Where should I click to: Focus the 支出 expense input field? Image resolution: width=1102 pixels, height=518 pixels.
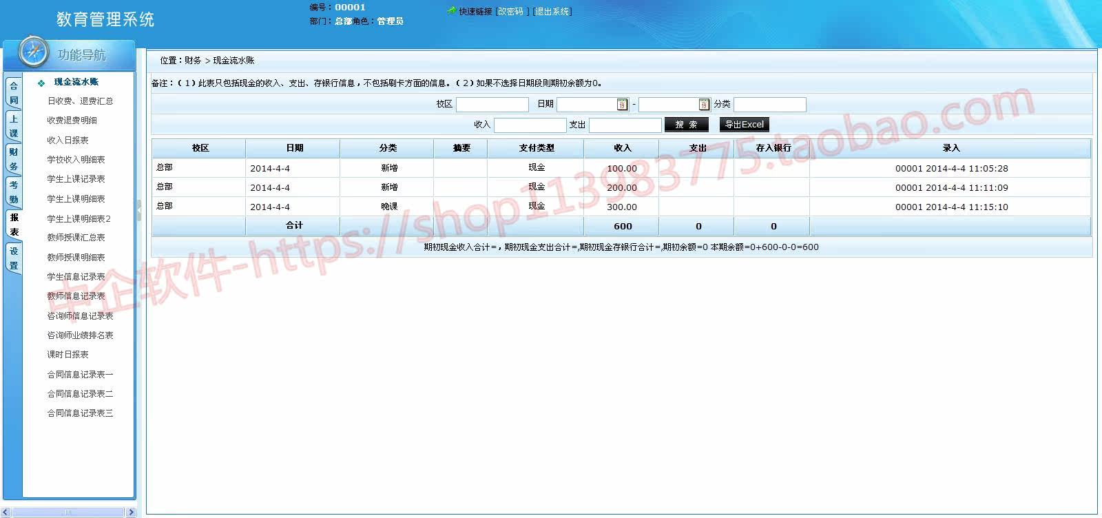click(x=625, y=125)
